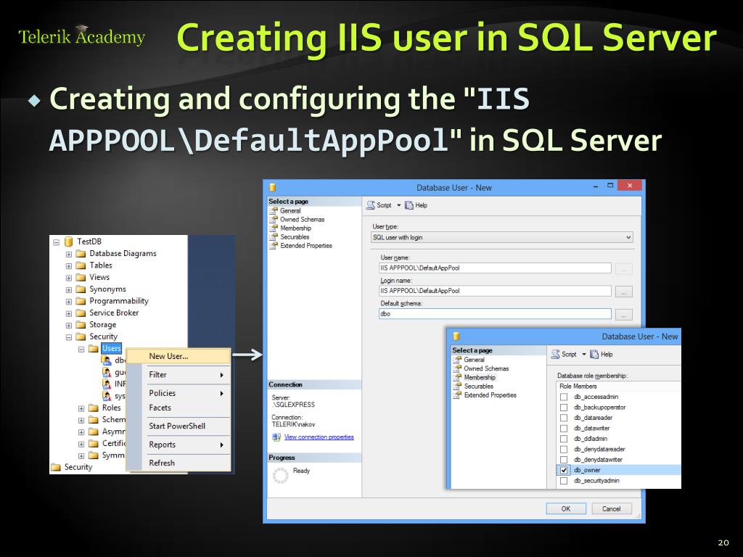Screen dimensions: 743x557
Task: Open View connection properties link
Action: [x=319, y=437]
